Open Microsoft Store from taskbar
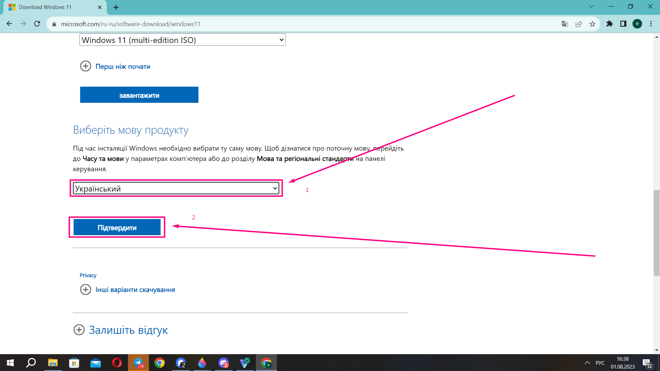Screen dimensions: 660x371 [74, 363]
